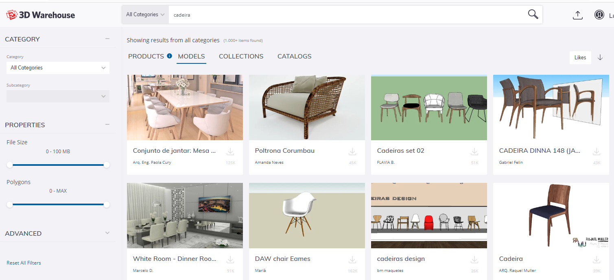614x280 pixels.
Task: Click the Reset All Filters link
Action: pyautogui.click(x=24, y=263)
